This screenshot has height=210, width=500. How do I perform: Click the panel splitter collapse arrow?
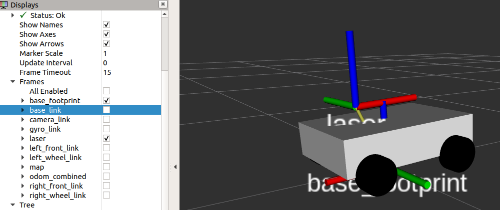click(x=175, y=167)
